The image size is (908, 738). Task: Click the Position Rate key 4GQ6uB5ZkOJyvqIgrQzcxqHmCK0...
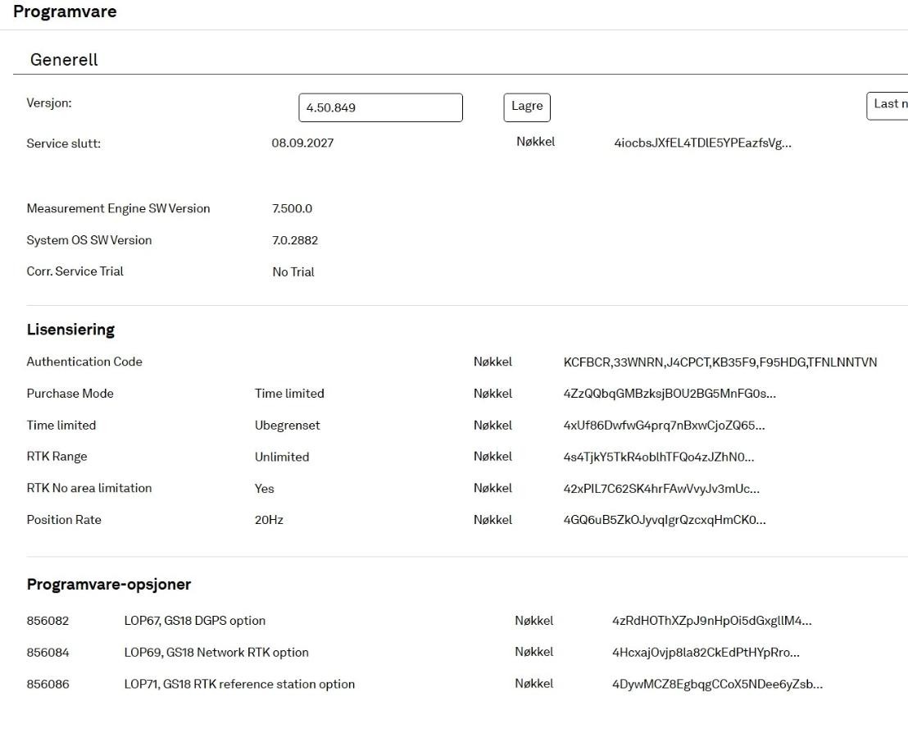[665, 520]
